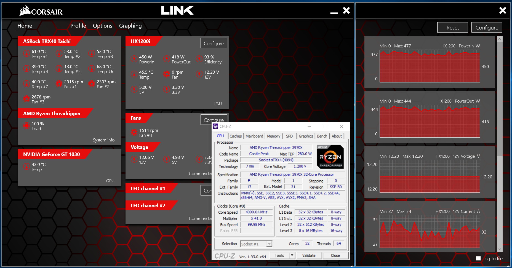The width and height of the screenshot is (512, 268).
Task: Switch to the Caches tab in CPU-Z
Action: (236, 136)
